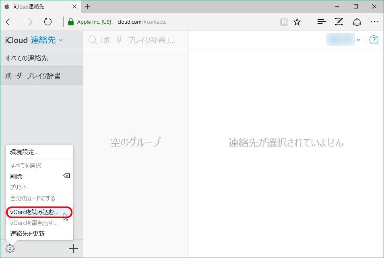
Task: Open a new tab with the plus
Action: 87,6
